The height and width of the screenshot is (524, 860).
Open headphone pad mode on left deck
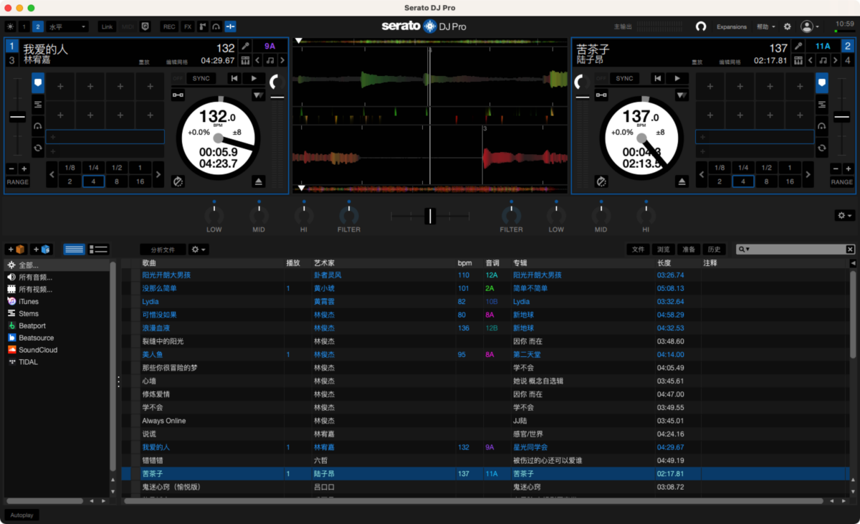pyautogui.click(x=38, y=126)
